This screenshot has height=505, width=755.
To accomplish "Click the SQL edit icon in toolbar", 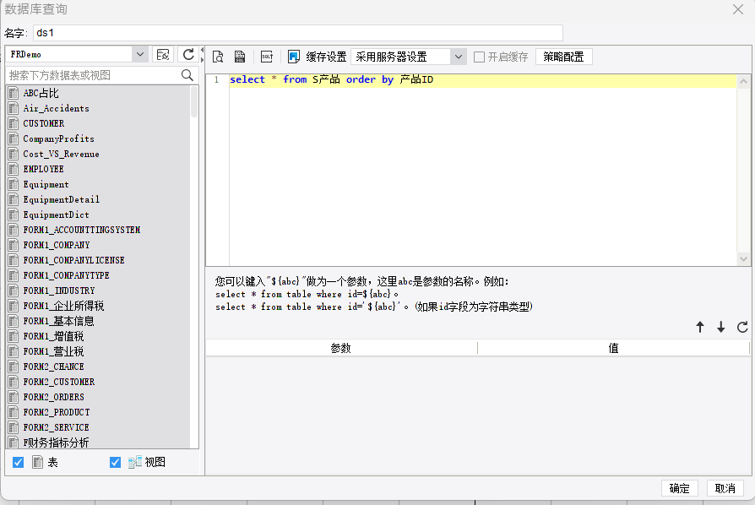I will tap(267, 57).
